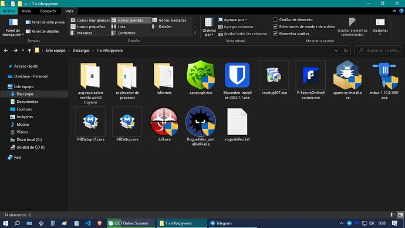Click Panel de detalles button
Image resolution: width=405 pixels, height=228 pixels.
(43, 31)
